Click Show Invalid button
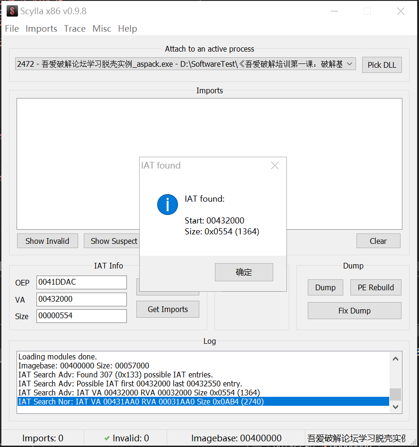Image resolution: width=419 pixels, height=447 pixels. (47, 241)
